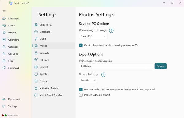Viewport: 184px width, 118px height.
Task: Click the Droid Transfer 2 app logo
Action: 11,3
